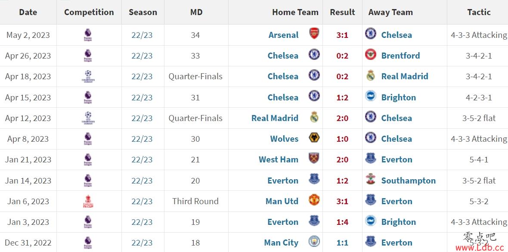Click the Champions League logo for Apr 18
Viewport: 508px width, 252px height.
(88, 76)
